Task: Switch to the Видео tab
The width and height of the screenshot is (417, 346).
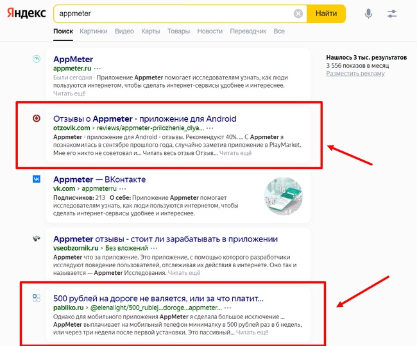Action: pyautogui.click(x=124, y=31)
